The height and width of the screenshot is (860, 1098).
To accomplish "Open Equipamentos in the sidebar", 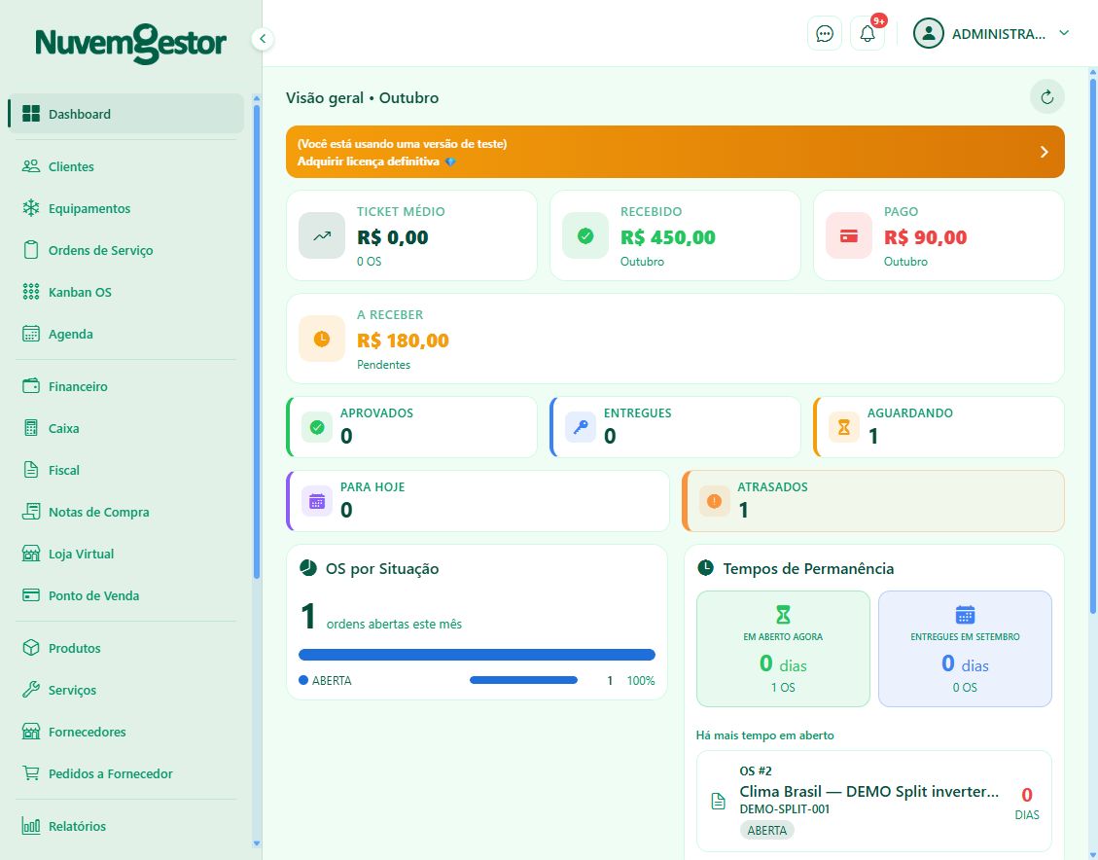I will (x=126, y=209).
